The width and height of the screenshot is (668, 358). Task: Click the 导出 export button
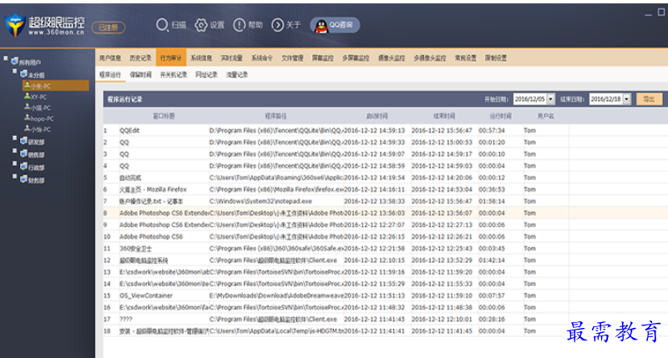(x=650, y=99)
